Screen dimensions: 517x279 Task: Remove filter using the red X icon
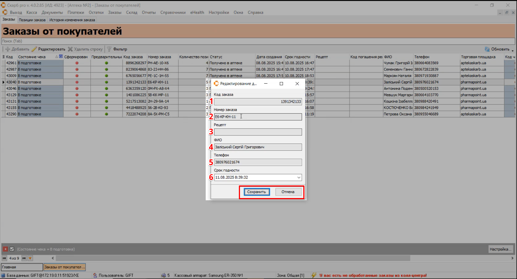pyautogui.click(x=5, y=249)
